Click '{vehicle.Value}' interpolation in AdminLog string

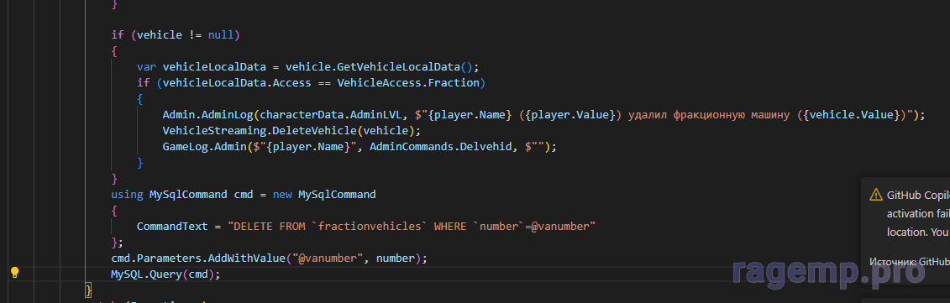(x=853, y=114)
